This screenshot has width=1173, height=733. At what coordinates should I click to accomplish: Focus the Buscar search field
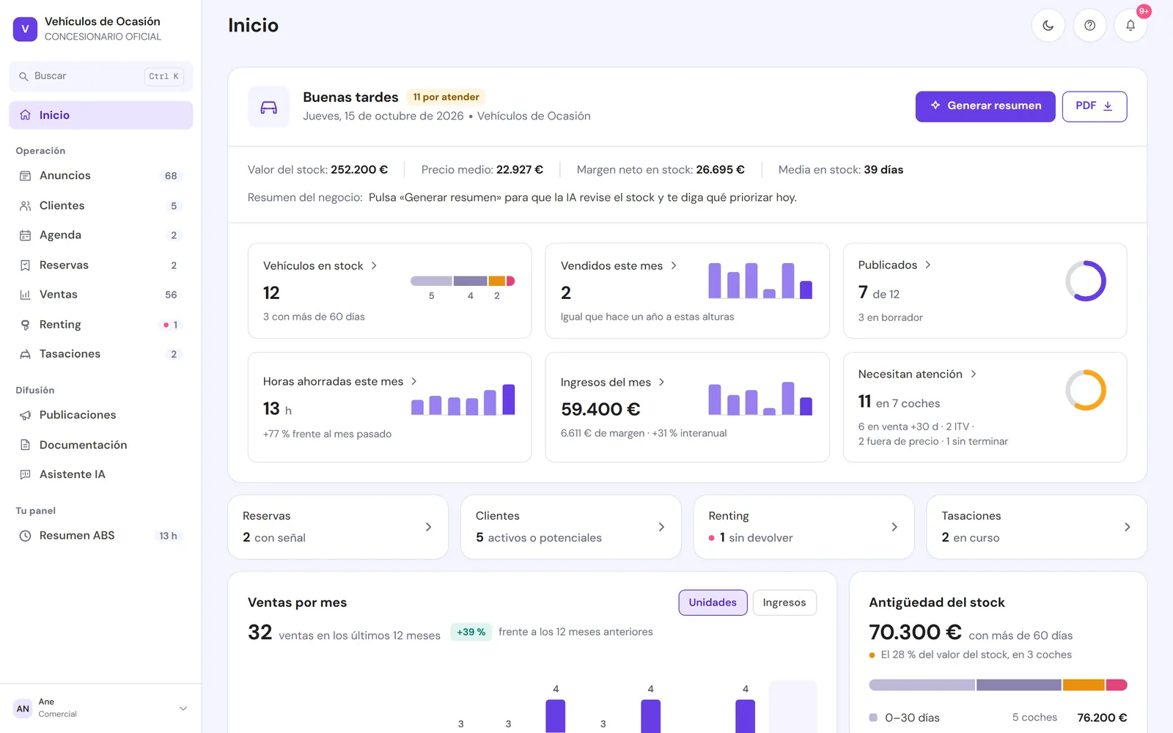click(101, 76)
